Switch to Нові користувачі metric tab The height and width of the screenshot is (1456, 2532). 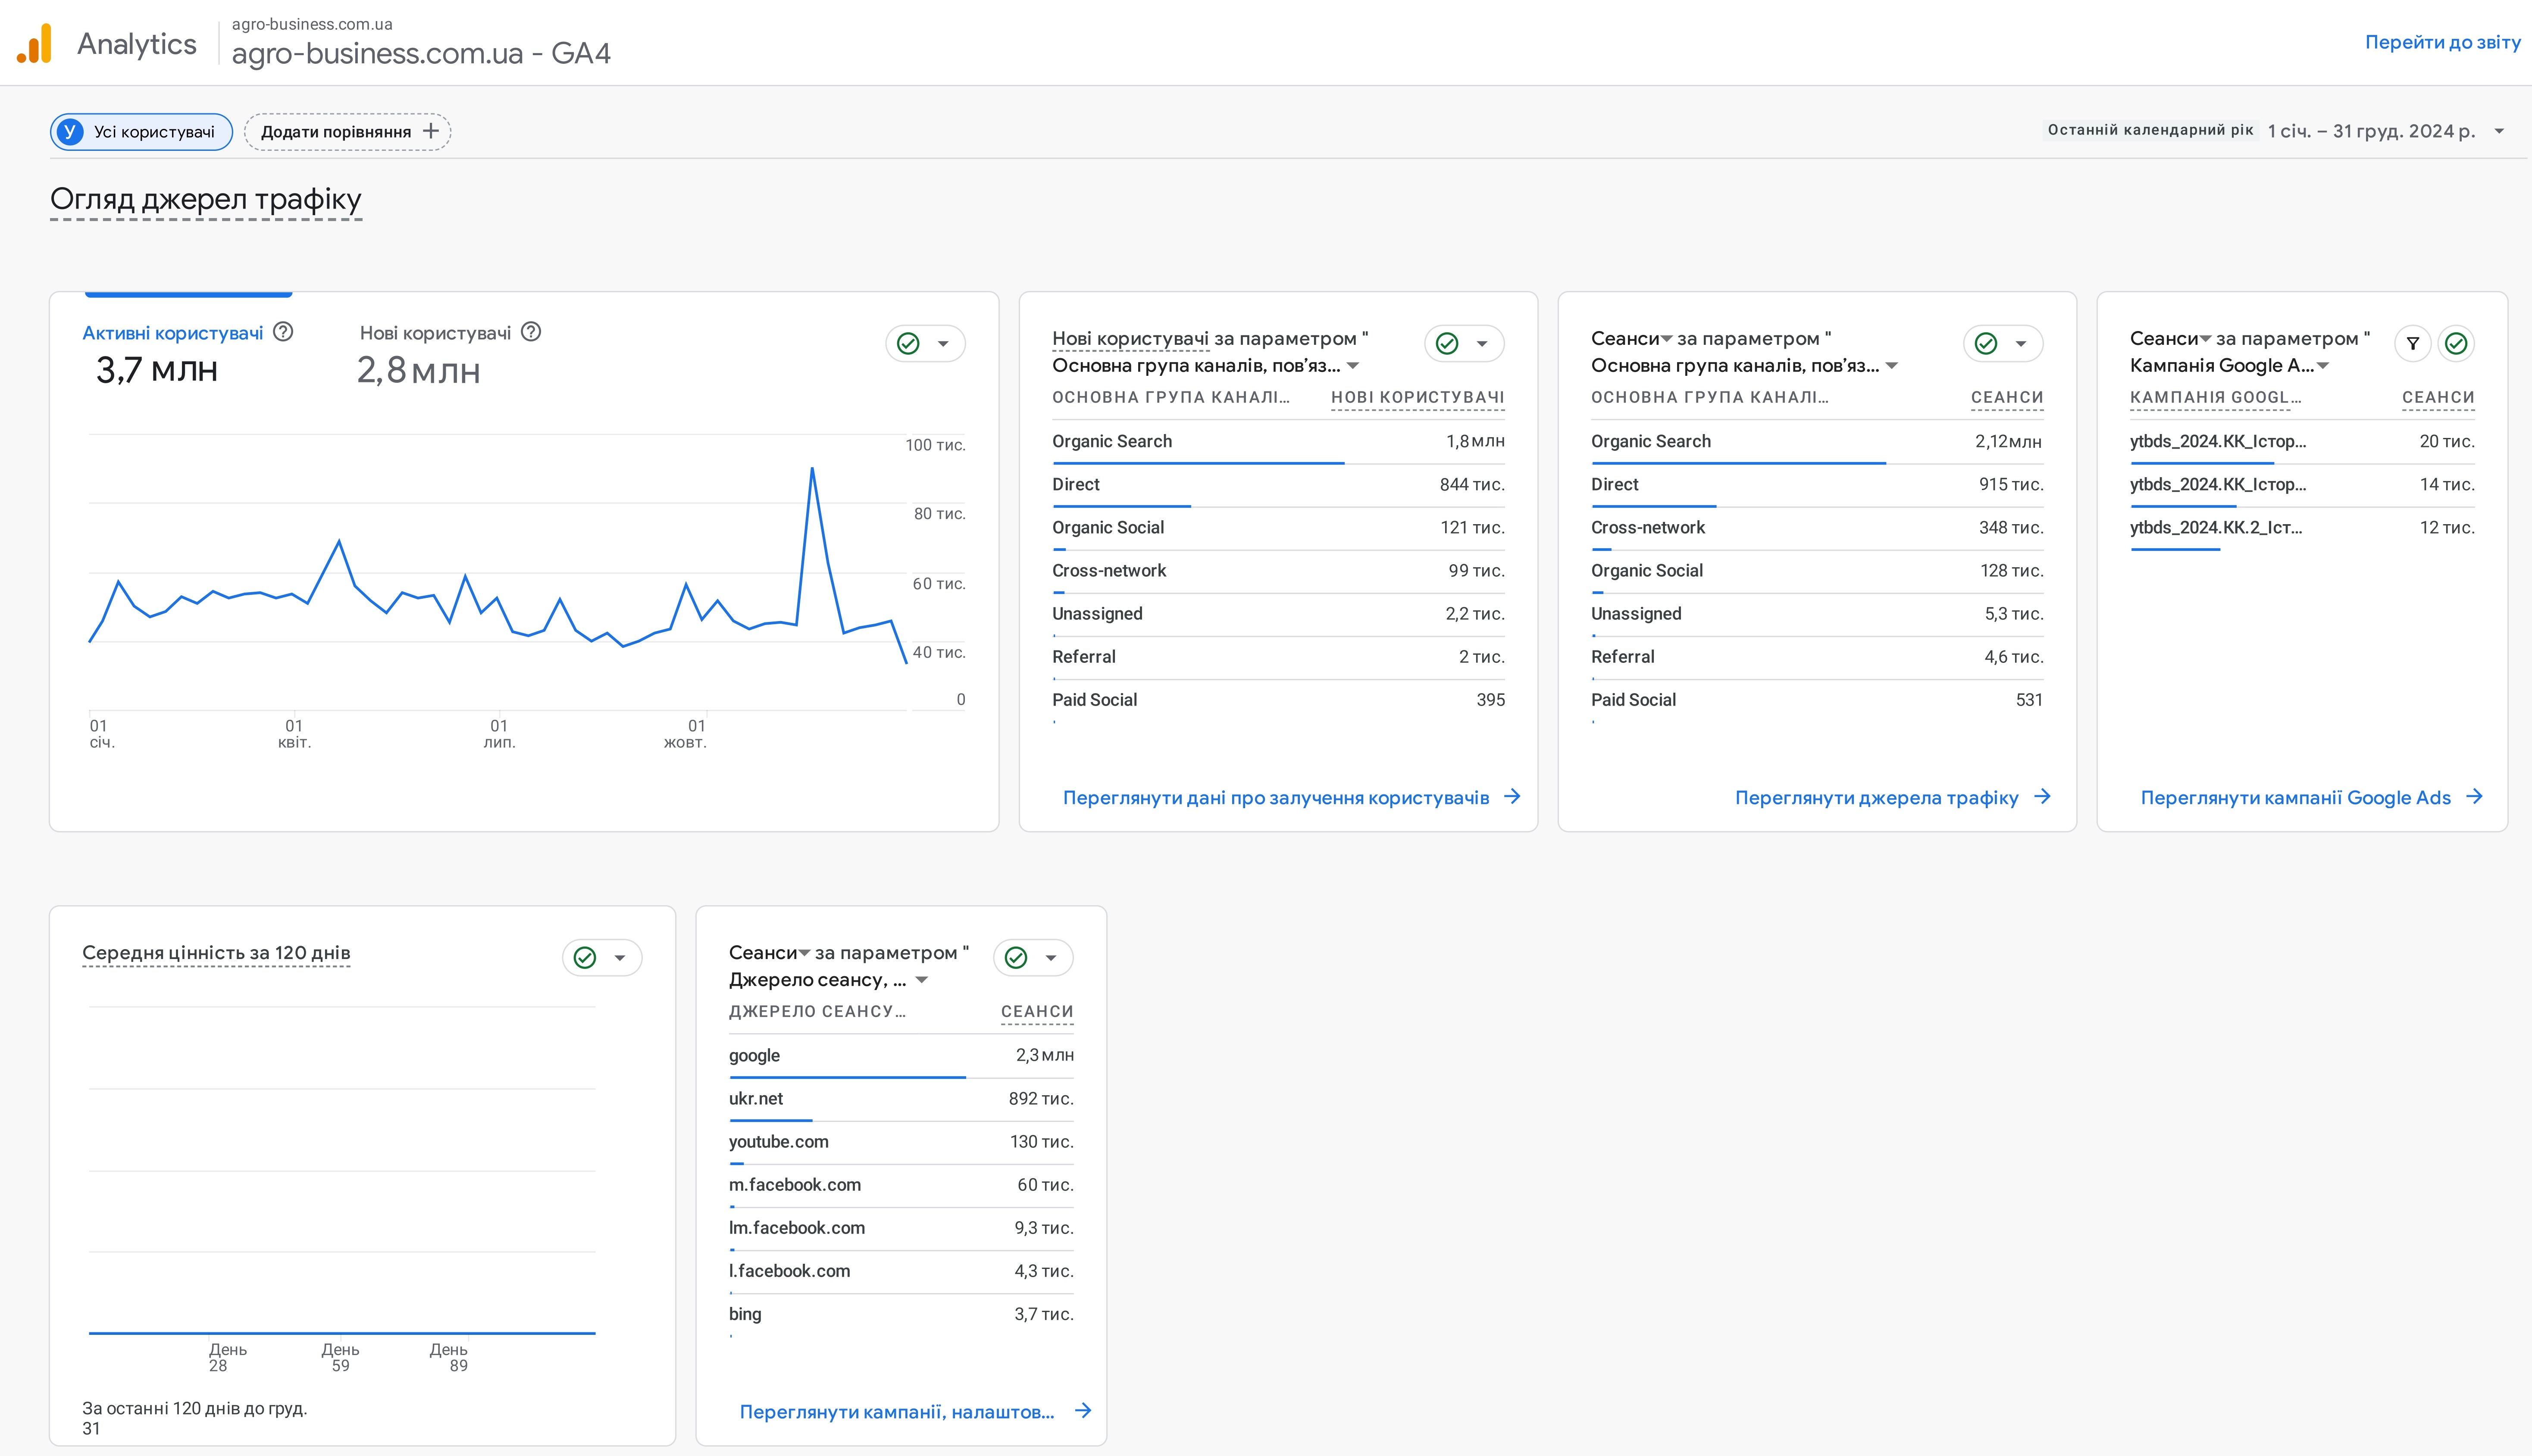[435, 333]
